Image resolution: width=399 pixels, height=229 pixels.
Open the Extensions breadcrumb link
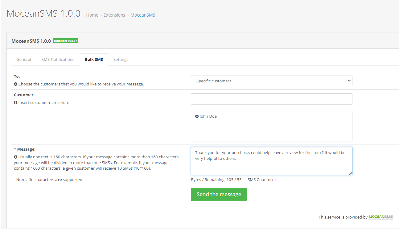tap(114, 15)
